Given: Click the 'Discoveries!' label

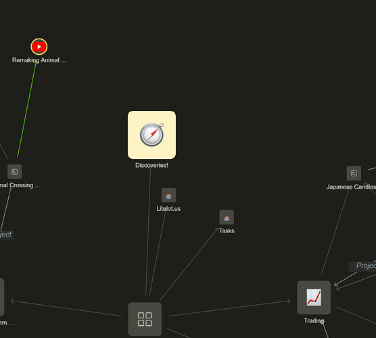Looking at the screenshot, I should point(151,165).
